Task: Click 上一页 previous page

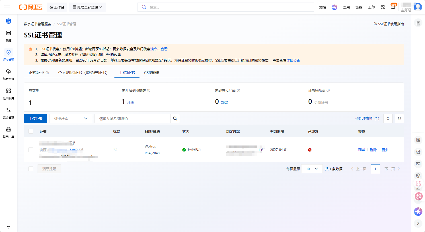Action: (359, 169)
